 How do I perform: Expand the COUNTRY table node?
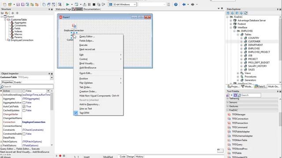(241, 38)
